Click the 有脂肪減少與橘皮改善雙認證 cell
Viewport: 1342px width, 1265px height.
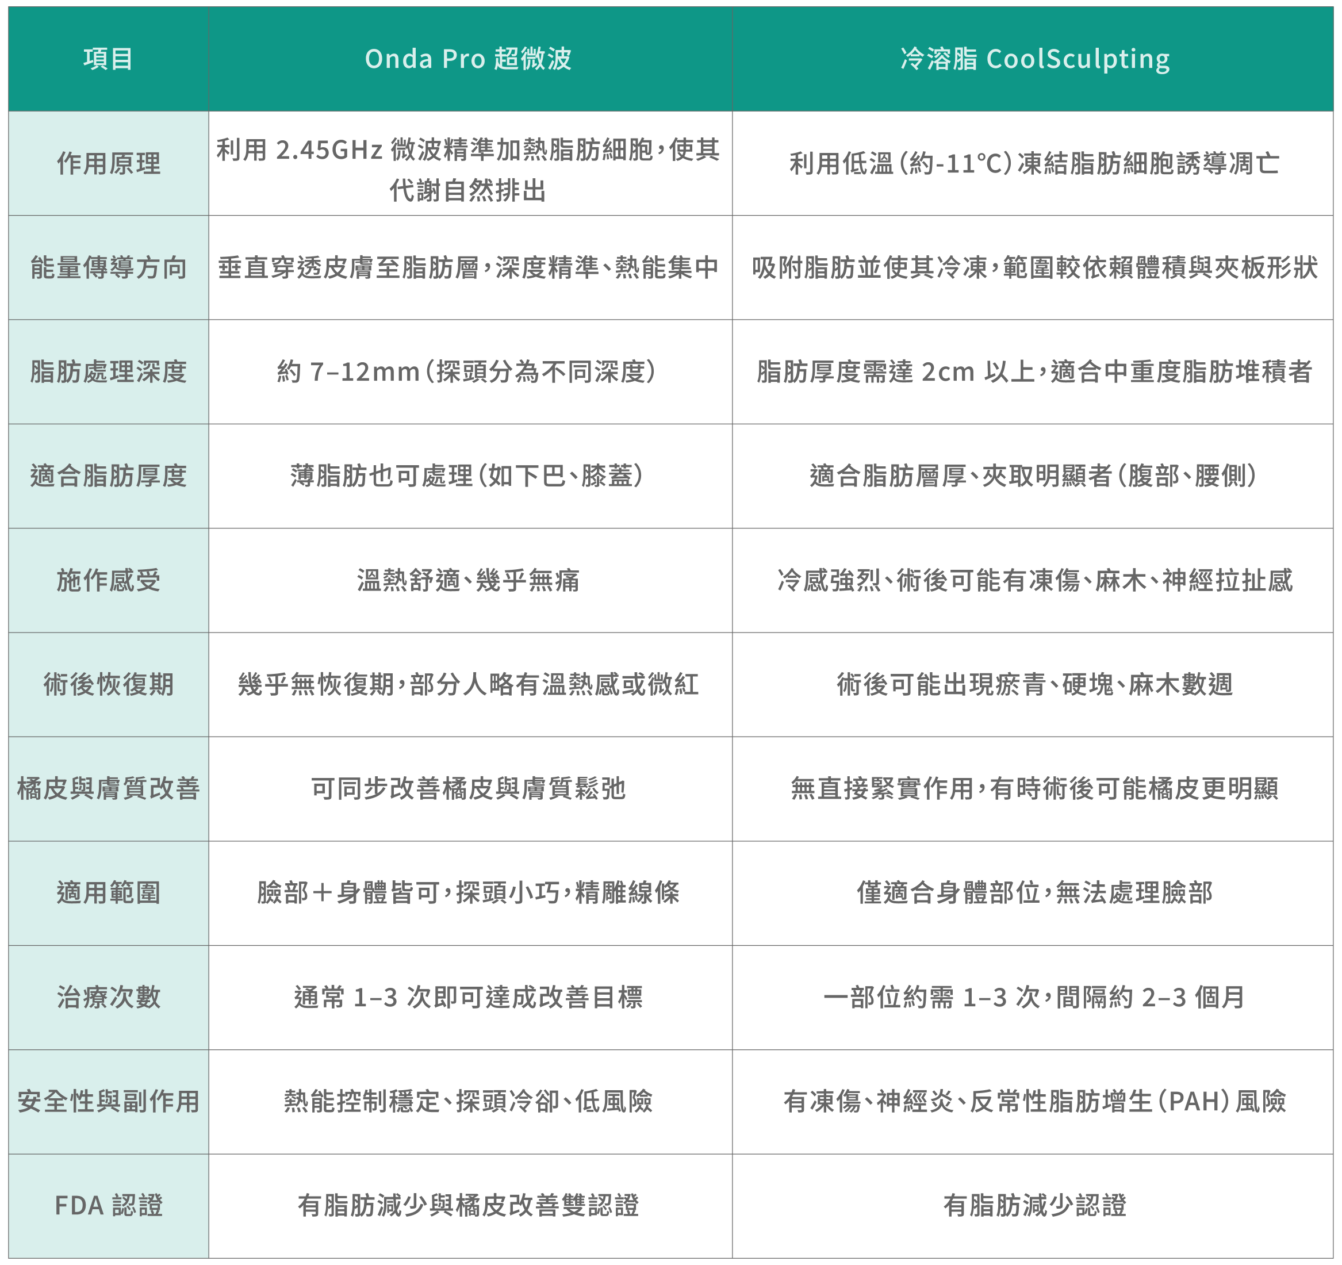point(469,1205)
